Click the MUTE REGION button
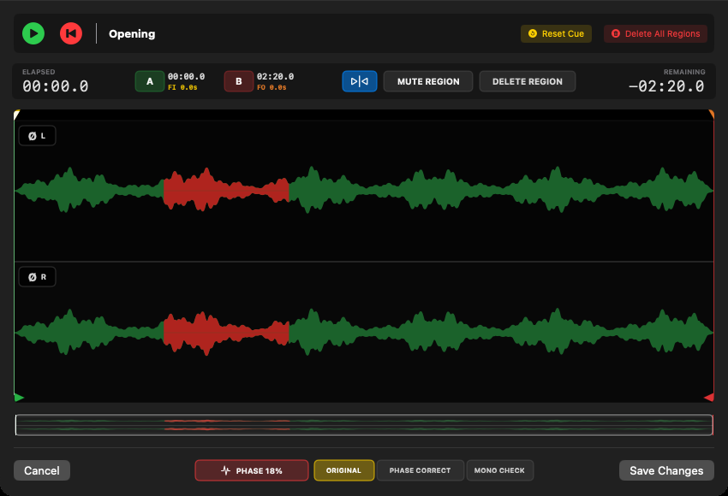This screenshot has width=728, height=496. 428,81
